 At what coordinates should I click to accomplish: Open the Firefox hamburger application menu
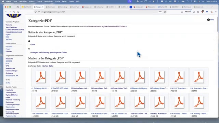(216, 12)
